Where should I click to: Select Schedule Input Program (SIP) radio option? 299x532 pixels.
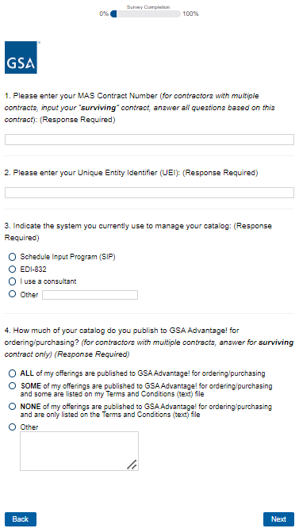point(12,257)
